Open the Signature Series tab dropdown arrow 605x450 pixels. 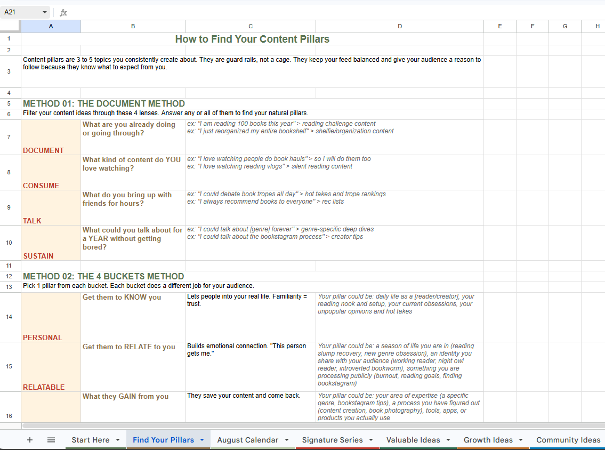(371, 440)
